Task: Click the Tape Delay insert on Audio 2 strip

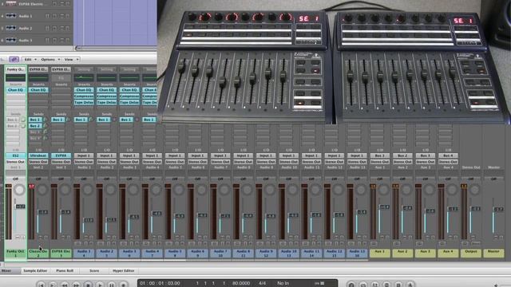Action: [106, 102]
